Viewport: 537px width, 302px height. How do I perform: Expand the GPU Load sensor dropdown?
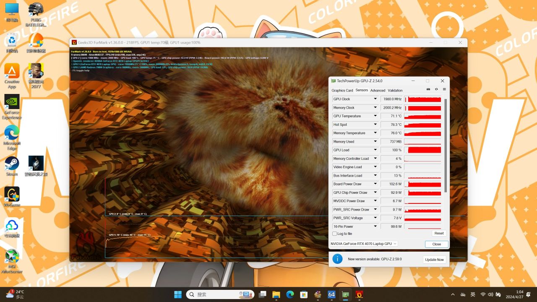coord(375,150)
